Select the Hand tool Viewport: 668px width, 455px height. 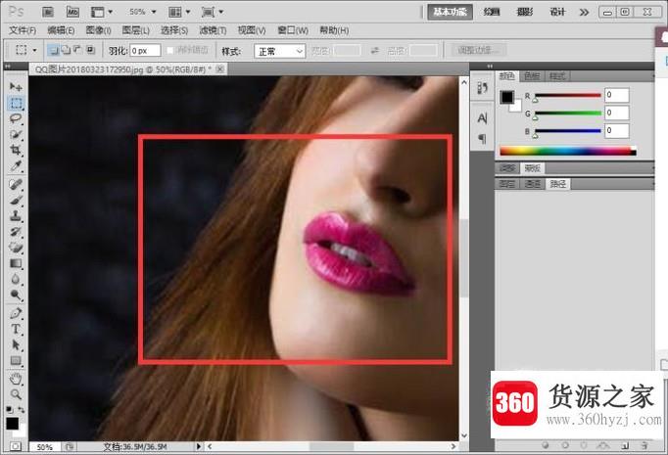(x=16, y=379)
